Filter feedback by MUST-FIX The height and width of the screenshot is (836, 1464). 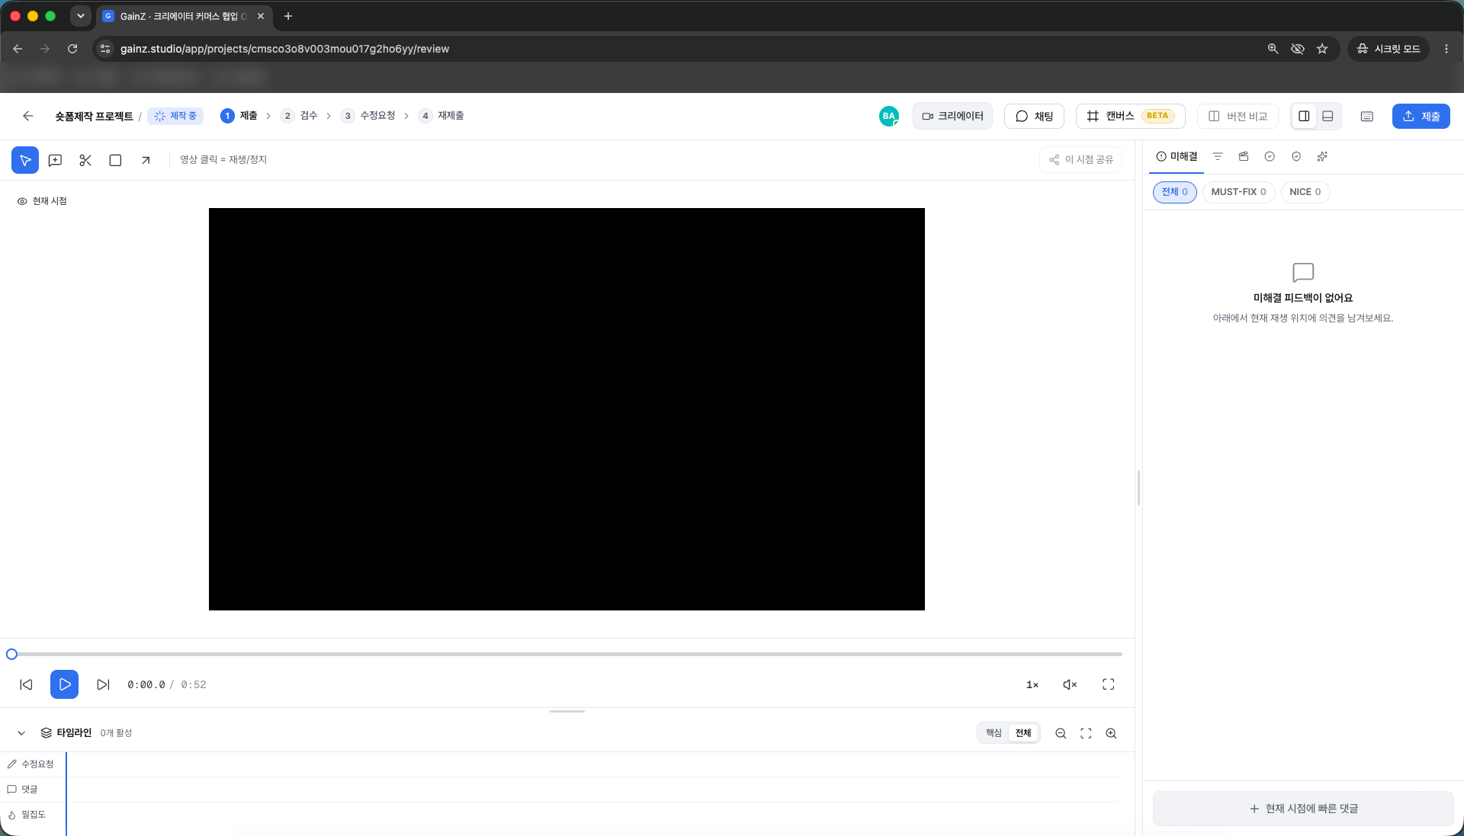[1238, 192]
